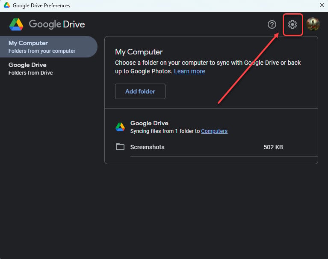Click the bold Google Drive syncing heading
Viewport: 328px width, 259px height.
click(x=149, y=123)
